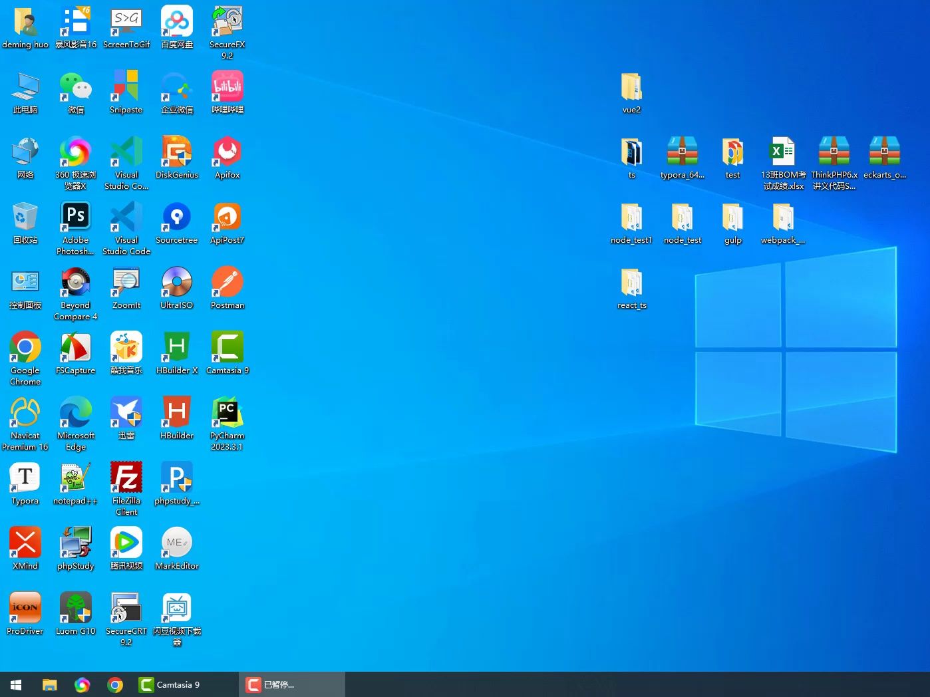Select the deming huo user folder
Image resolution: width=930 pixels, height=697 pixels.
pyautogui.click(x=25, y=28)
